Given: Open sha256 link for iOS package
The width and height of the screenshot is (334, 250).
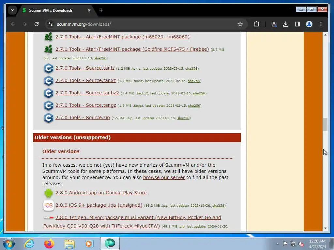Looking at the screenshot, I should (218, 206).
